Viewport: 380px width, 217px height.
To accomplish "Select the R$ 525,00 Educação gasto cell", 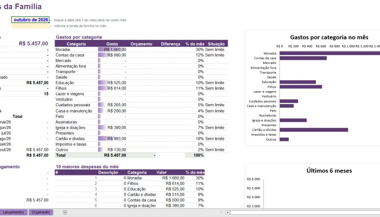I will (x=112, y=83).
